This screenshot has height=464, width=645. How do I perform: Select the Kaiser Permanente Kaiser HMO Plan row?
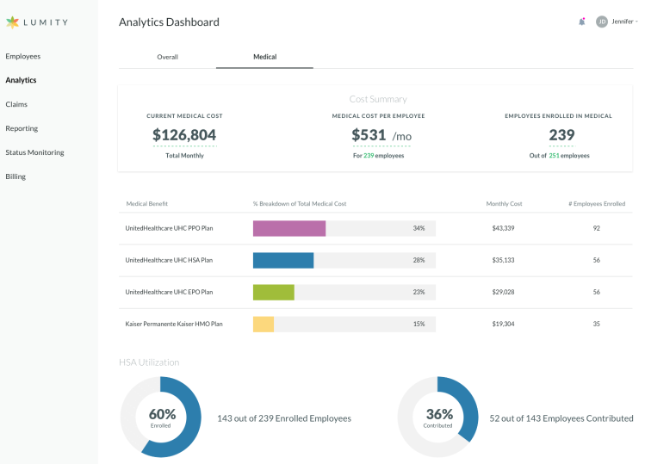pos(174,325)
